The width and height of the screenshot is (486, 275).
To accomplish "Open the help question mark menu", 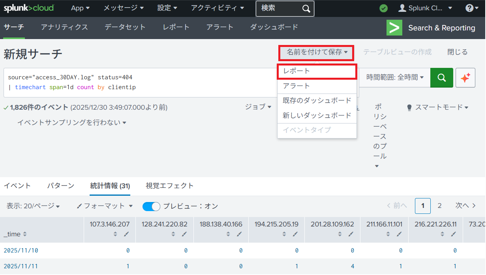I will (471, 8).
